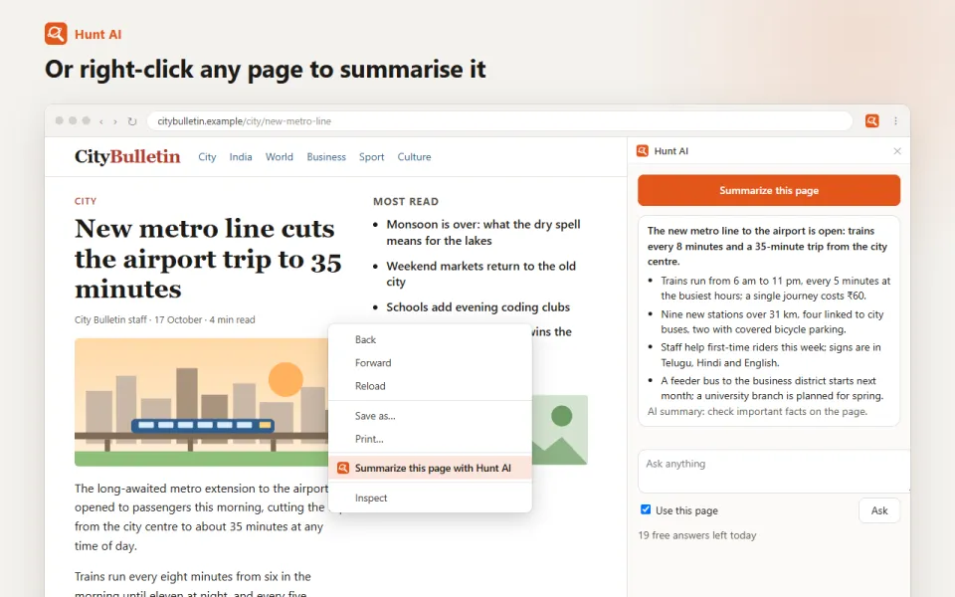Click the metro train article image

tap(202, 402)
